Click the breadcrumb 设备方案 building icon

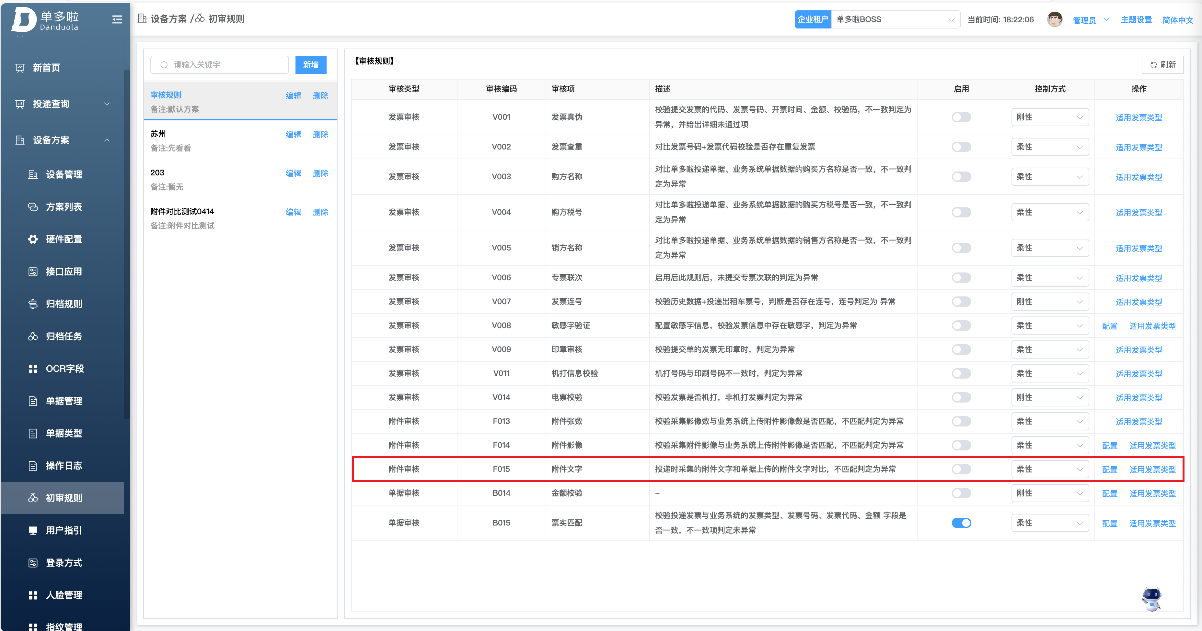142,18
